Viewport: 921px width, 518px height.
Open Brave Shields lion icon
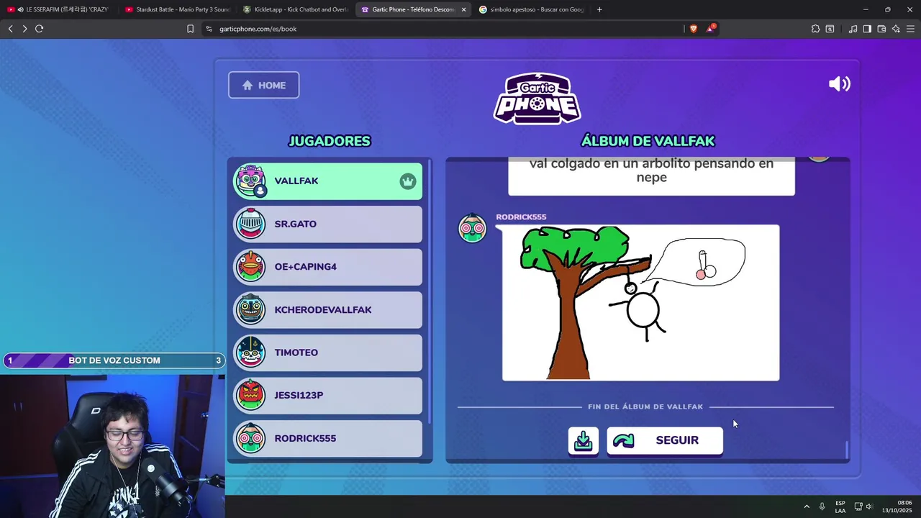coord(693,29)
